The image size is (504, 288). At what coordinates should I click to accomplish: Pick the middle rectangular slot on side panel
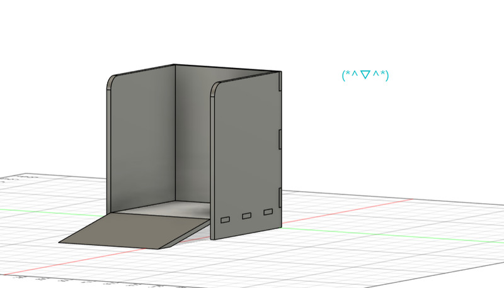click(x=246, y=216)
